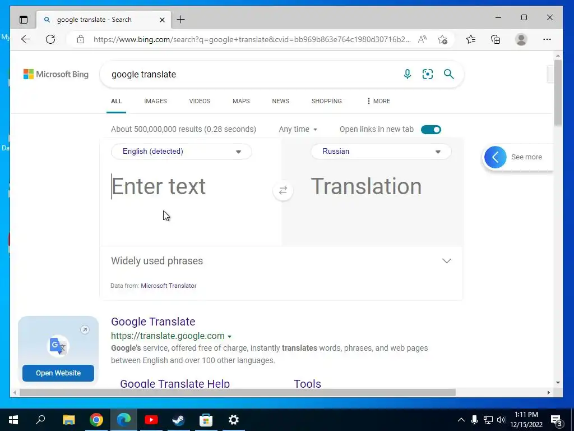Start voice search with microphone icon

(407, 74)
